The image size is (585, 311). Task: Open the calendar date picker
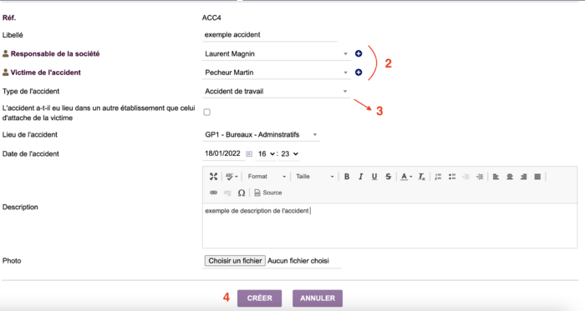click(x=249, y=153)
